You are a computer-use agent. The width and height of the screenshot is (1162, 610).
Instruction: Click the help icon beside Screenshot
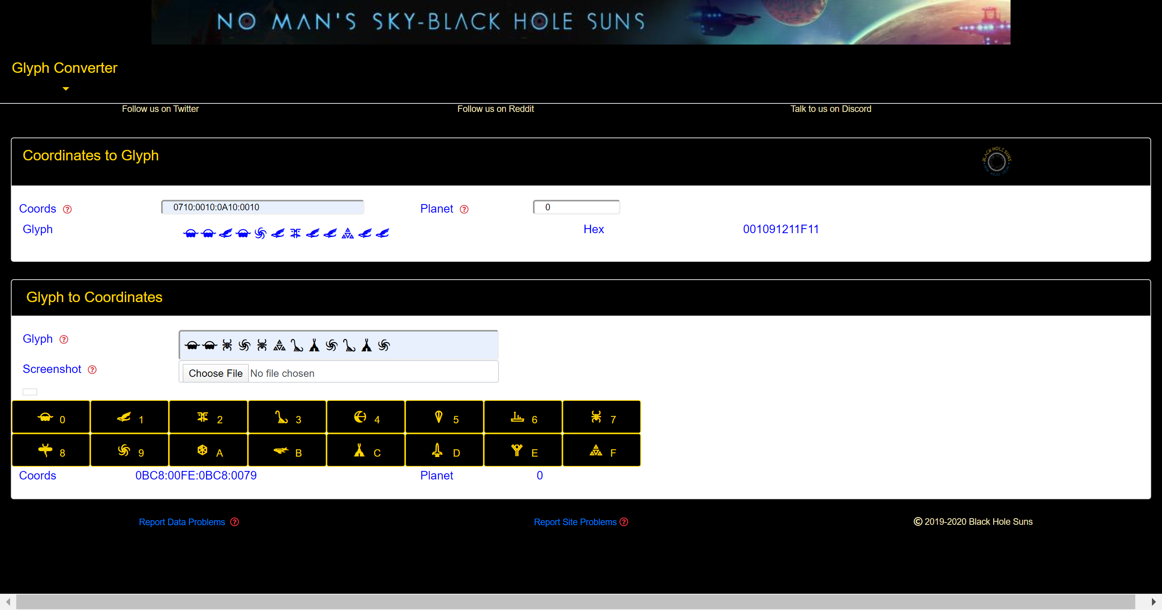(x=92, y=370)
